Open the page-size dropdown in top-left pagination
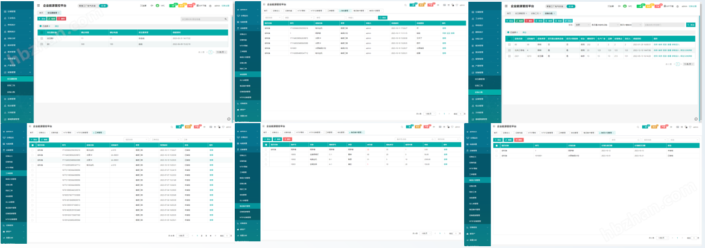Viewport: 705px width, 248px height. [220, 52]
